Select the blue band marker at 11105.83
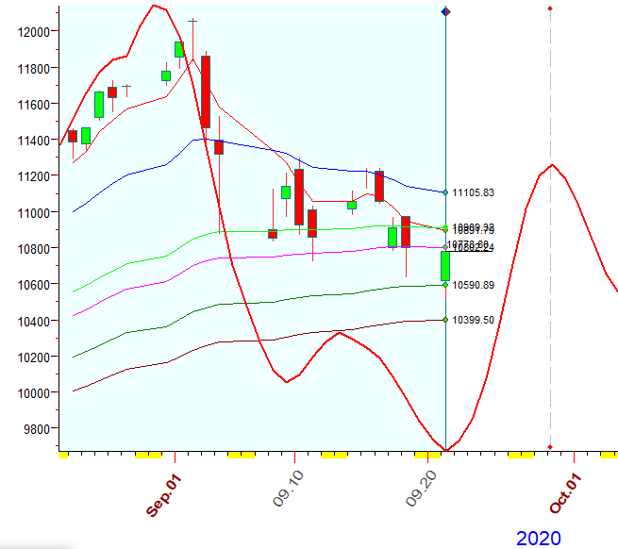This screenshot has height=549, width=618. pos(445,192)
